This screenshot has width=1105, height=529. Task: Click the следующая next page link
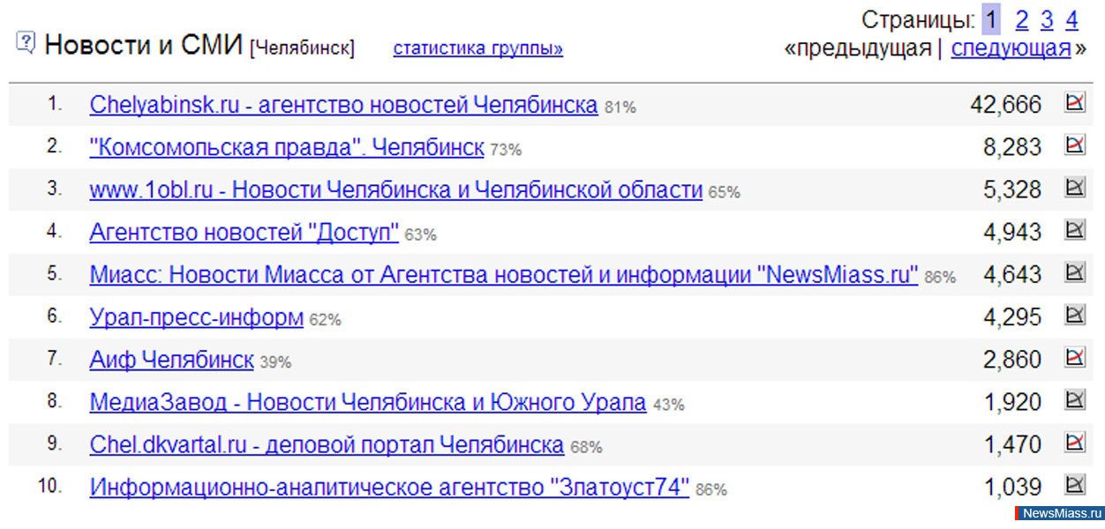(x=1011, y=48)
